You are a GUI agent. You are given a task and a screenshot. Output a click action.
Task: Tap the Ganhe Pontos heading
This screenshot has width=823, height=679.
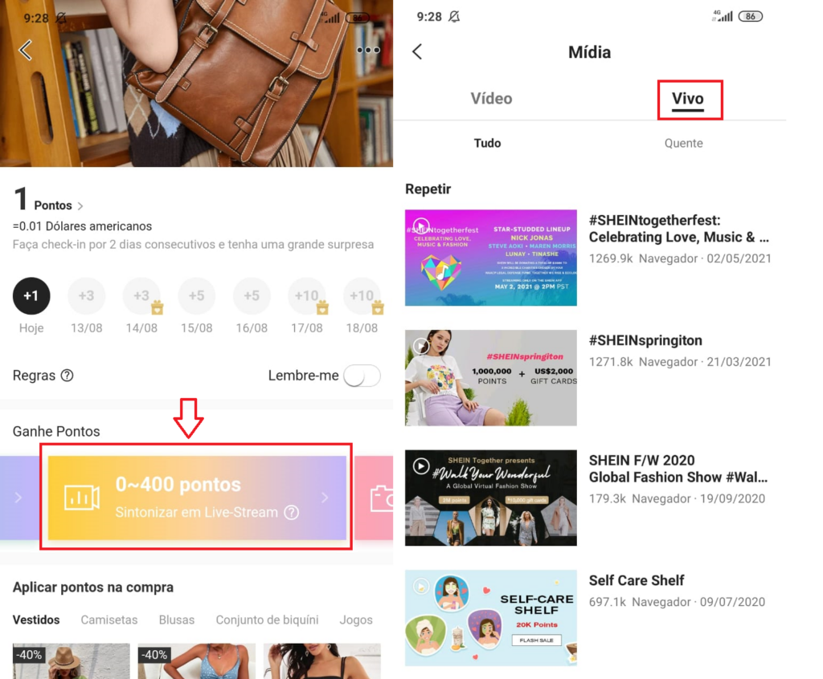pos(56,431)
